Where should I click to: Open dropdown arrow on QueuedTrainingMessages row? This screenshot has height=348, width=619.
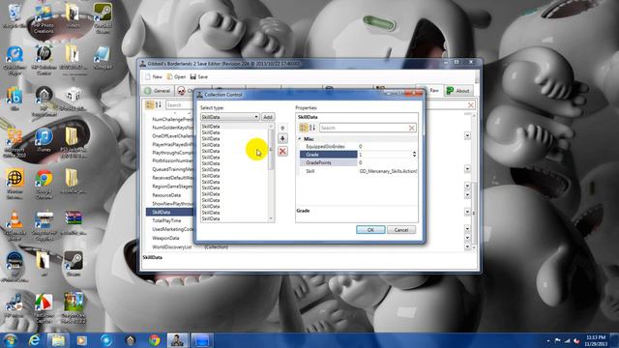(x=467, y=169)
